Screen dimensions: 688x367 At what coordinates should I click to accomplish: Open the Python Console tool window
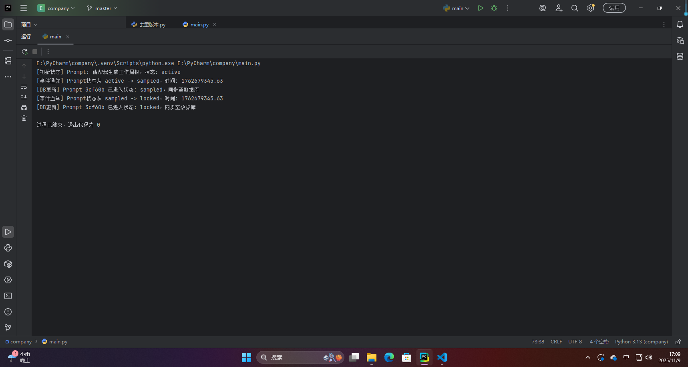(x=8, y=248)
